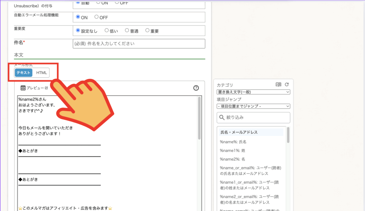Image resolution: width=365 pixels, height=211 pixels.
Task: Click the external link icon next to プレビュー
Action: point(46,88)
